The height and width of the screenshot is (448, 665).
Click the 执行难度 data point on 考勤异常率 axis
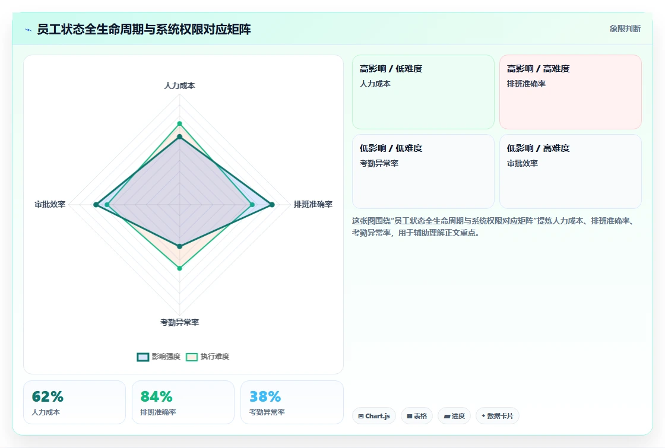(x=179, y=268)
